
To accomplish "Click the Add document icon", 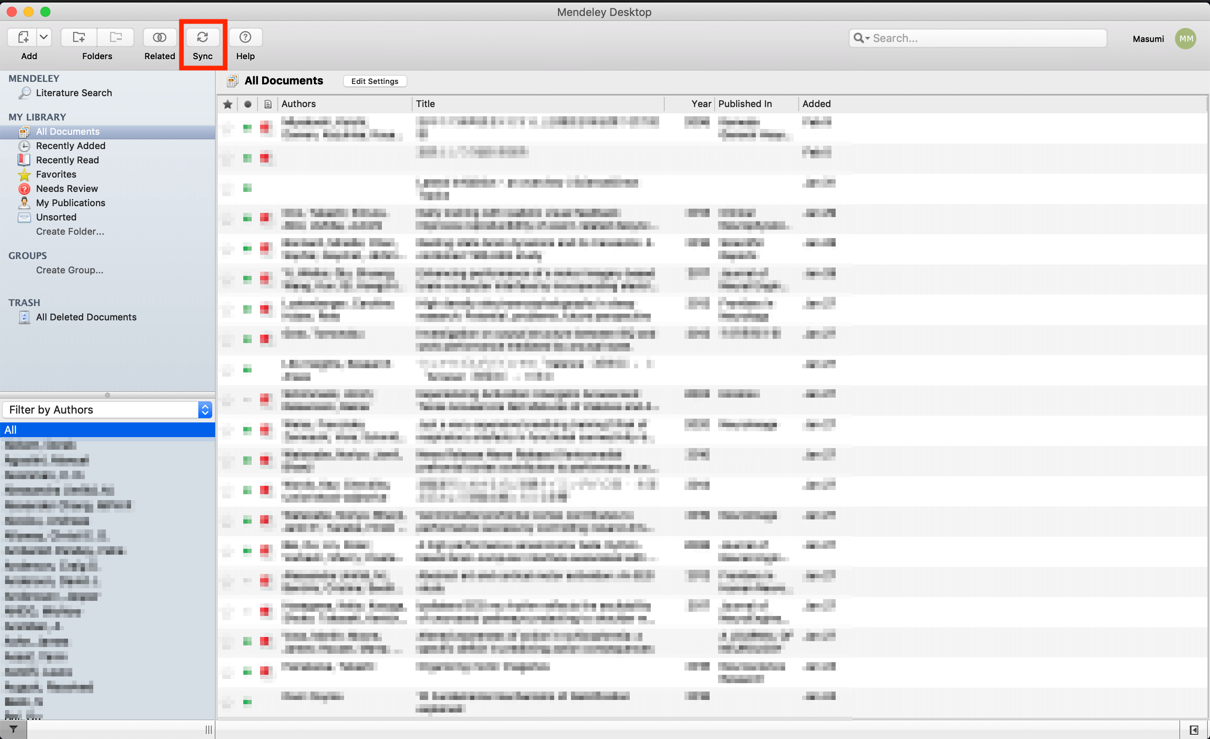I will (23, 37).
